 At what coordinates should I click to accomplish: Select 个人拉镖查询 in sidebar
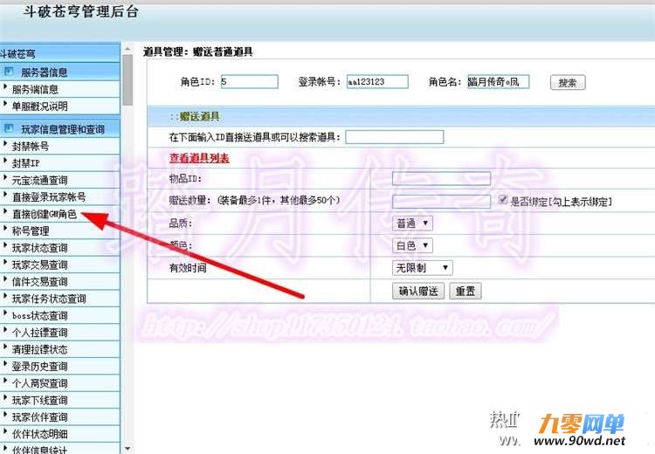coord(39,333)
